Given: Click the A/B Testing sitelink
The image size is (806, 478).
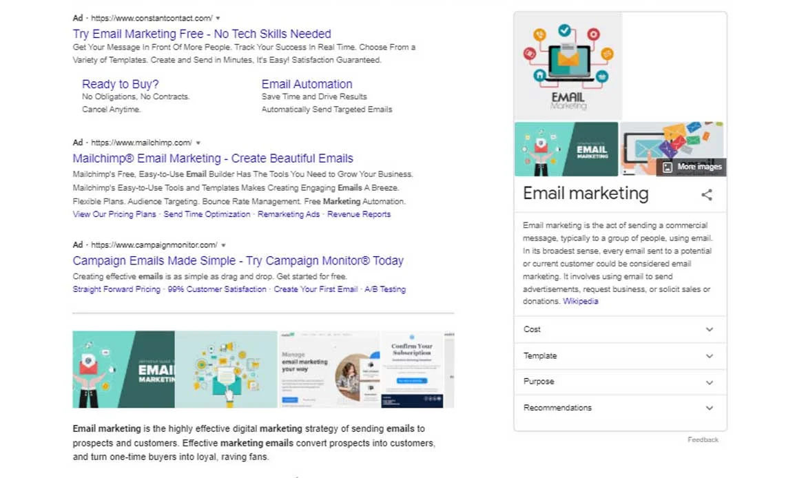Looking at the screenshot, I should coord(385,289).
